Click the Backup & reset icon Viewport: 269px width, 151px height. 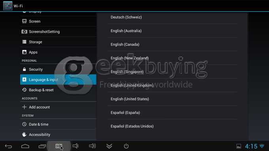[x=25, y=90]
